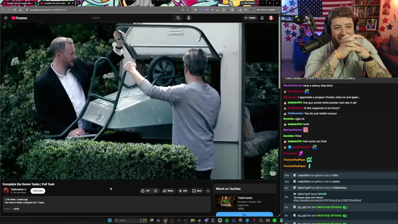The height and width of the screenshot is (224, 398).
Task: Mute the Complete the Seven Tasks tab audio
Action: [69, 3]
